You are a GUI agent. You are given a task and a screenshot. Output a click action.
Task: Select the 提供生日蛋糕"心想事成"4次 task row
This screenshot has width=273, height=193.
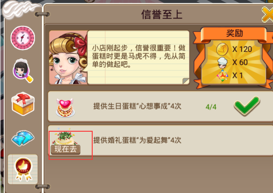point(160,106)
